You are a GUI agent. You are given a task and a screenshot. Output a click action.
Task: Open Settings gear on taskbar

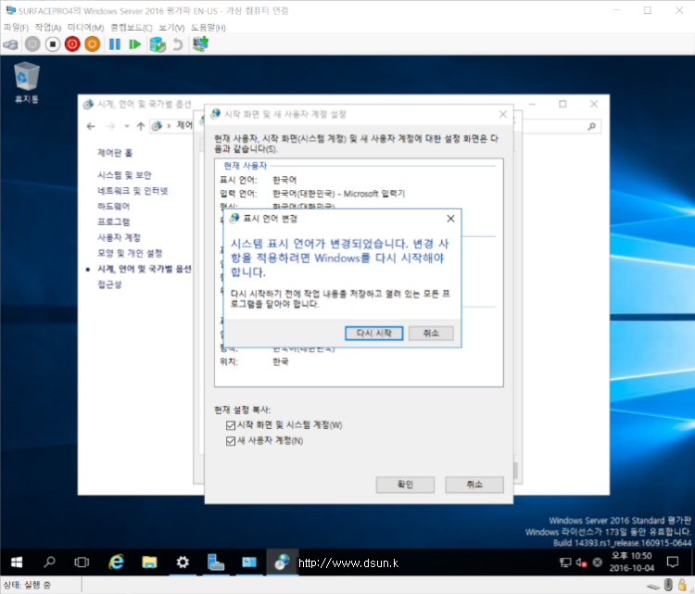tap(183, 562)
